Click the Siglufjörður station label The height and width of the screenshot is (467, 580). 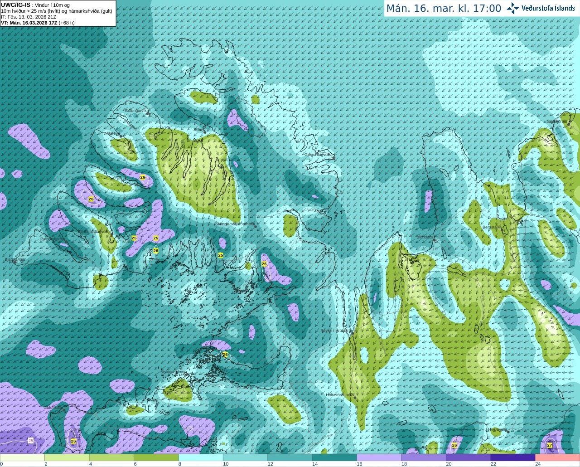[x=557, y=122]
